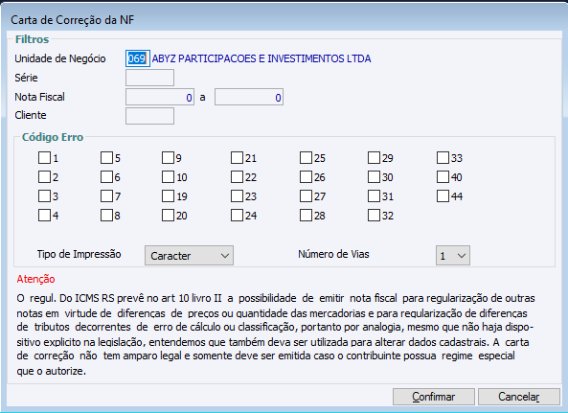Check error code 30 checkbox
The width and height of the screenshot is (568, 413).
click(374, 176)
